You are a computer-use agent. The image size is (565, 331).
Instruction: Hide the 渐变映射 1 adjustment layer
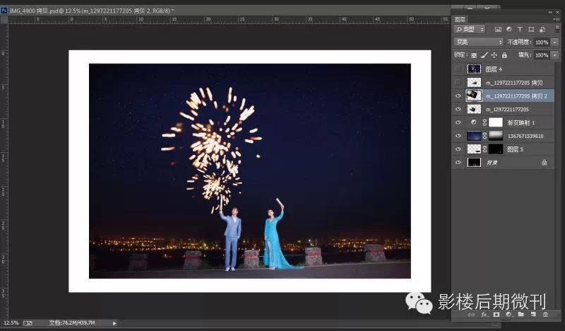point(458,122)
